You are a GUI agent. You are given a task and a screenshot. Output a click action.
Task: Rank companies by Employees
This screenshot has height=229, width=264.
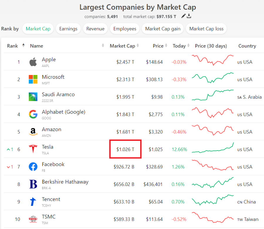(x=125, y=29)
